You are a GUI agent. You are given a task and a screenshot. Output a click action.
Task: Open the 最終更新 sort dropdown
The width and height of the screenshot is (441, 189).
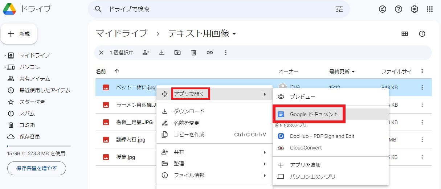[342, 71]
